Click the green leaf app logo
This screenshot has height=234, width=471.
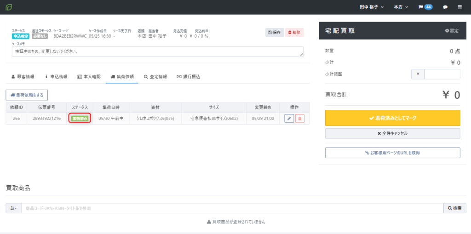coord(9,7)
